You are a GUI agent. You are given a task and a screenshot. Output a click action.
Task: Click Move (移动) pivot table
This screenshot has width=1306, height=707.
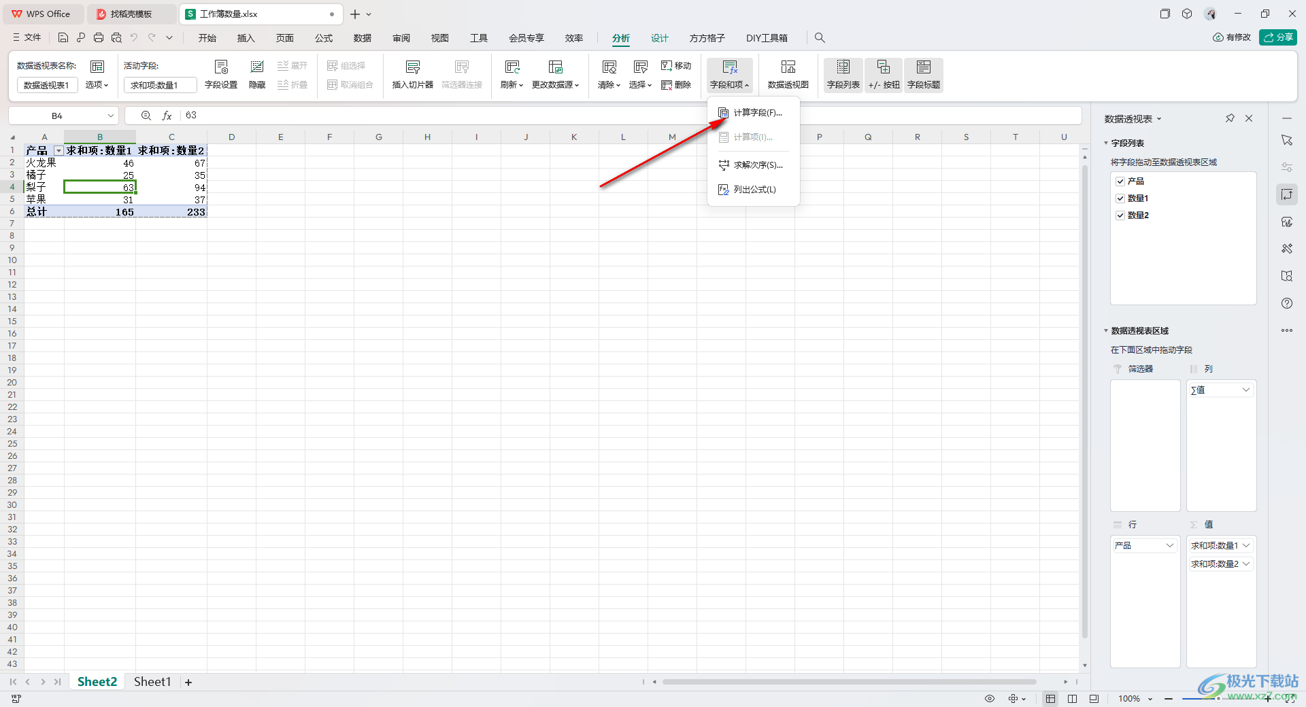coord(676,66)
